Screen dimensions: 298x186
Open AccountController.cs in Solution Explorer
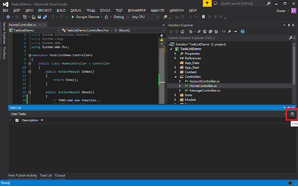201,81
